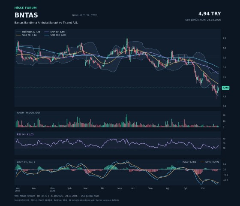Select the Son günlük mum: 28.10.2026 text

(x=203, y=20)
